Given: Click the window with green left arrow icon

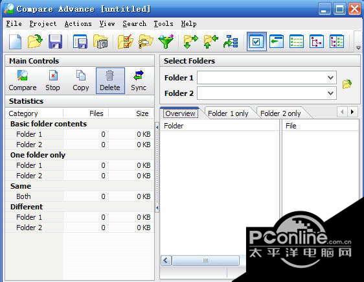Looking at the screenshot, I should tap(277, 41).
